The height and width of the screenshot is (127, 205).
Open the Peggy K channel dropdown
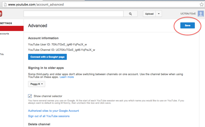pos(37,84)
